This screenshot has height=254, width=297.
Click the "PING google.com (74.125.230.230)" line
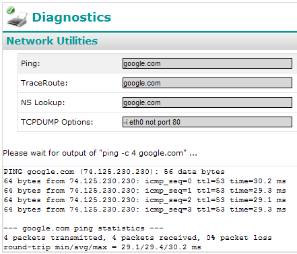114,172
